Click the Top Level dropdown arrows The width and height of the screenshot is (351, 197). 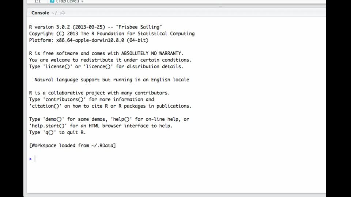[82, 1]
